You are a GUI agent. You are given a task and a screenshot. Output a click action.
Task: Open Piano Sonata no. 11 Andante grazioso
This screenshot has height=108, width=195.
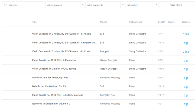coord(57,95)
